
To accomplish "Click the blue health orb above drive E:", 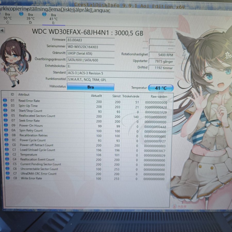I will [44, 14].
